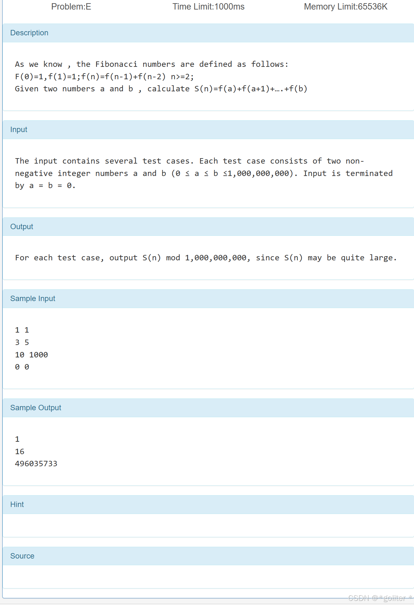This screenshot has width=414, height=605.
Task: Click sample output value '16'
Action: [x=20, y=452]
